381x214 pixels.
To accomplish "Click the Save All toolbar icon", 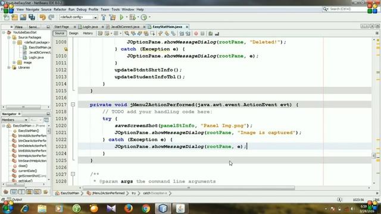I will click(32, 17).
